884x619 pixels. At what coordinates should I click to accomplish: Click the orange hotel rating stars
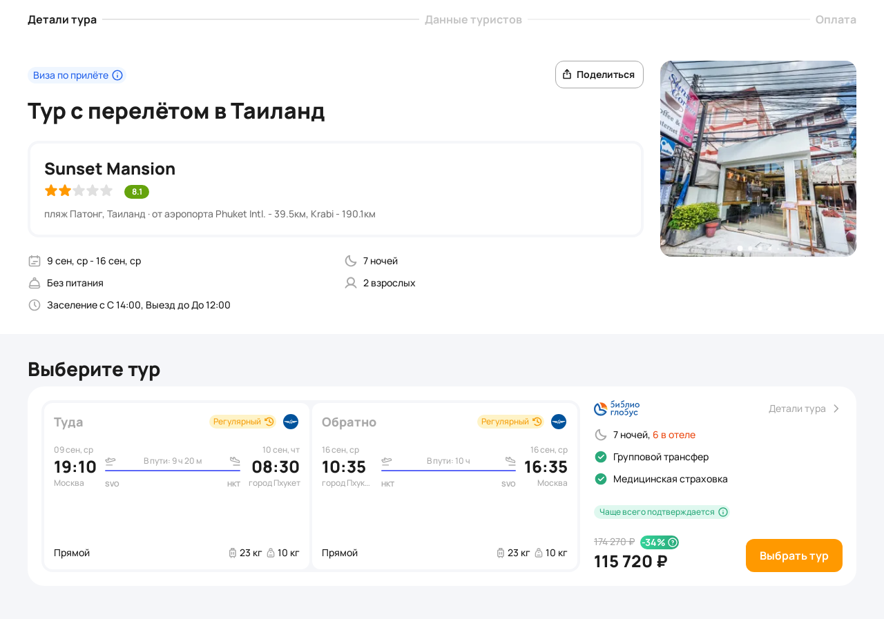click(x=79, y=191)
